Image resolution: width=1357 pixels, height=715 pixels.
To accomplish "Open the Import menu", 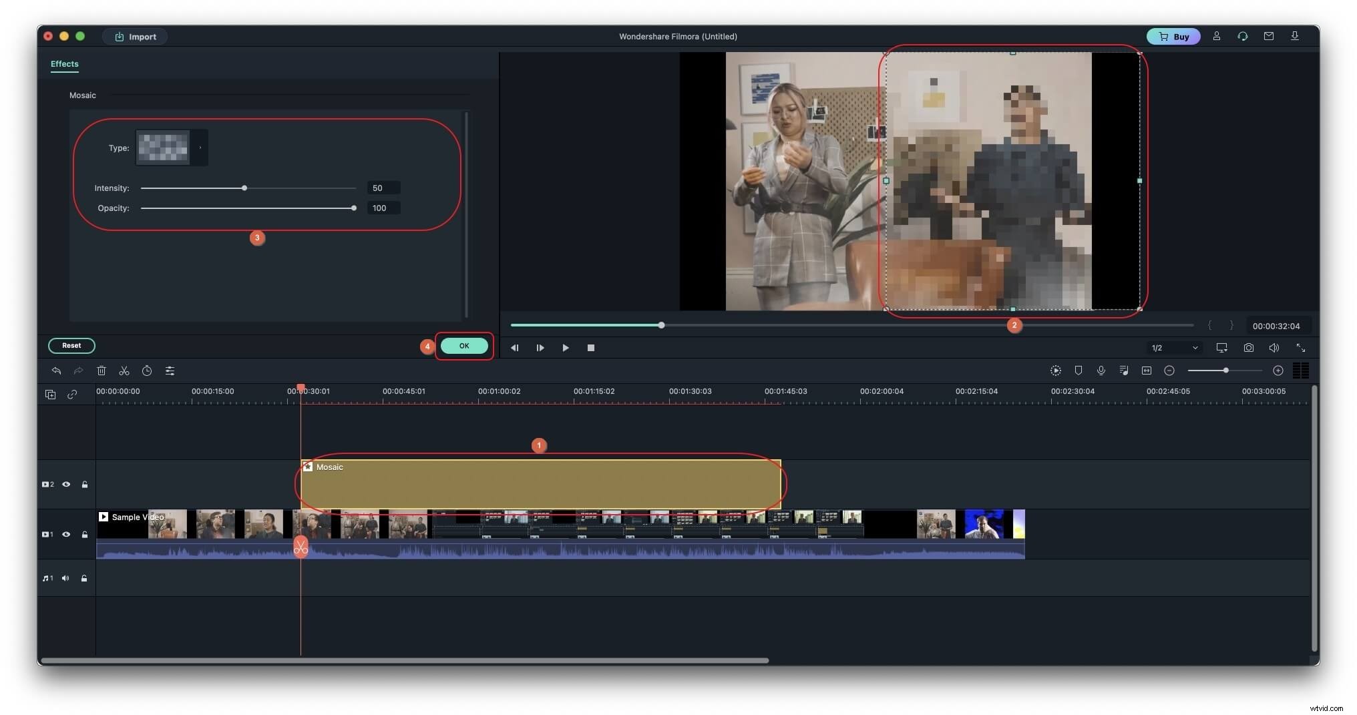I will (135, 36).
